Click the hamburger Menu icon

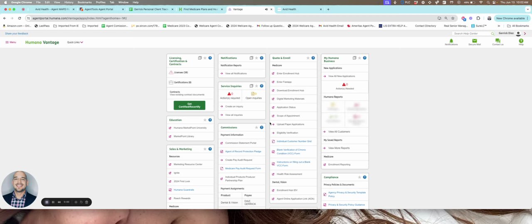point(7,42)
